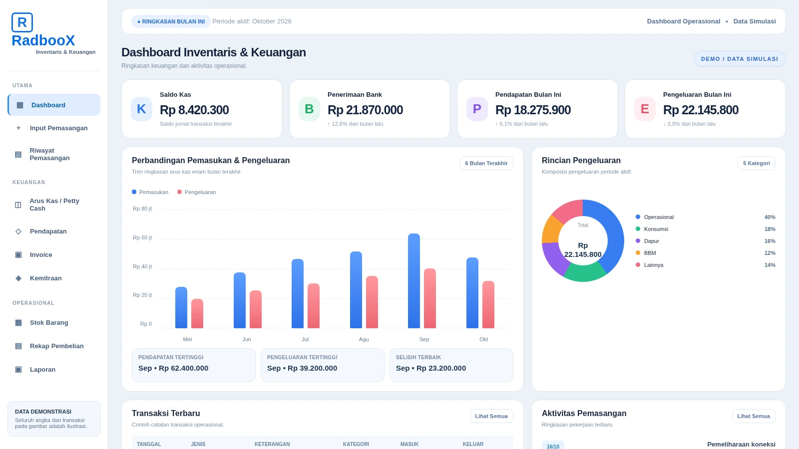This screenshot has width=799, height=449.
Task: Click the Kemitraan sidebar icon
Action: 18,278
